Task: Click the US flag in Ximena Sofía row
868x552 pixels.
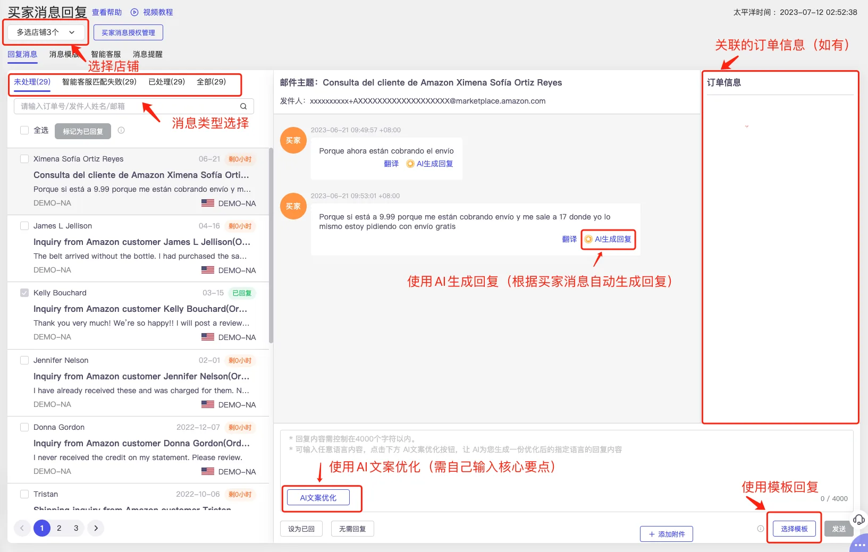Action: (208, 203)
